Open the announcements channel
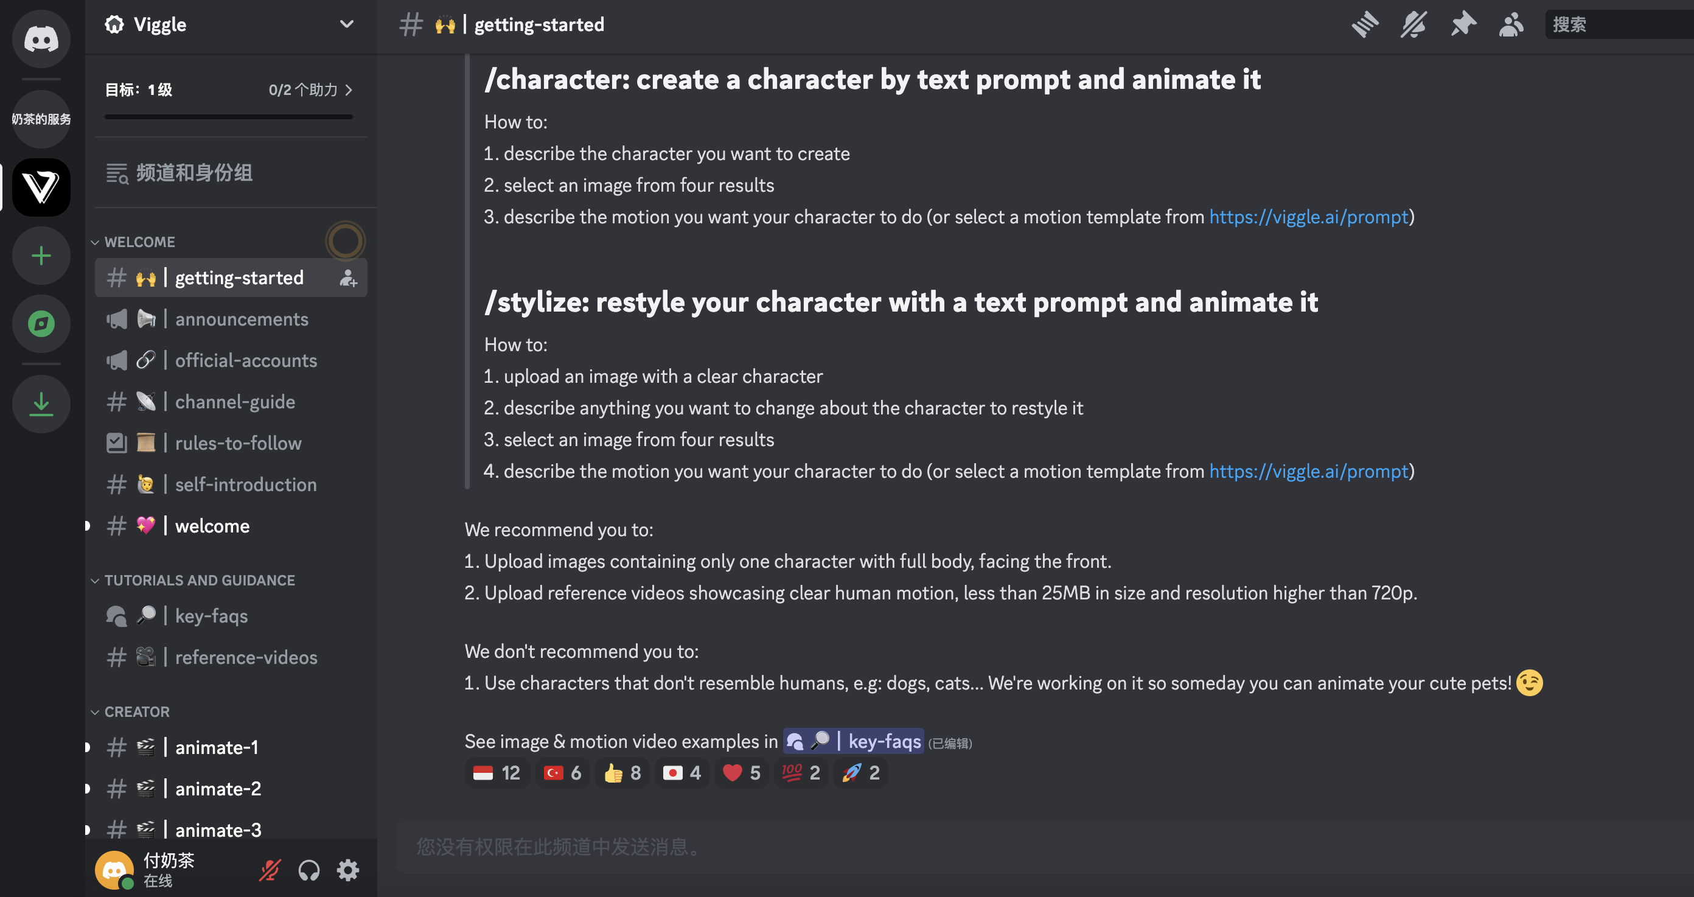Viewport: 1694px width, 897px height. click(x=242, y=319)
